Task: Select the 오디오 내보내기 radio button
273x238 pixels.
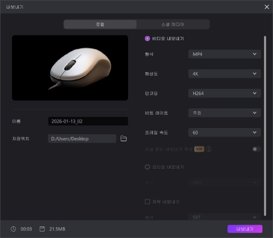Action: [147, 167]
